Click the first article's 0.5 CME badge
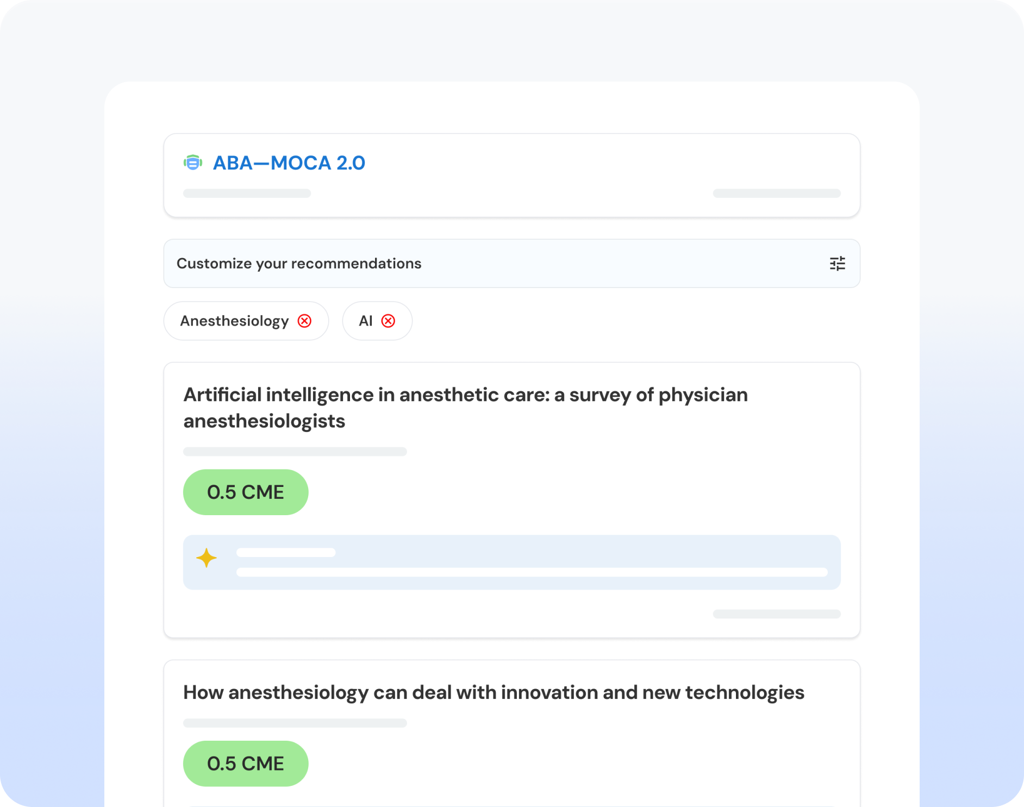This screenshot has width=1024, height=807. click(246, 492)
